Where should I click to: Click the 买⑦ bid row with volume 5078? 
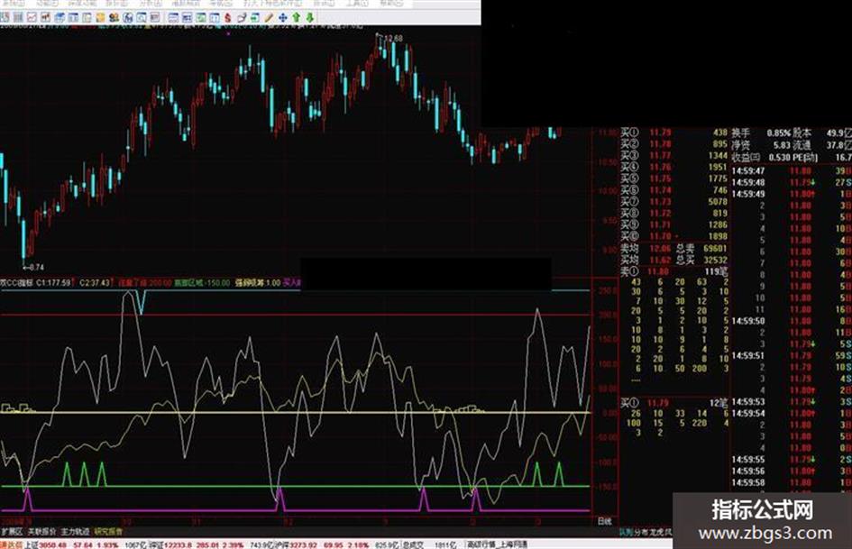(673, 202)
